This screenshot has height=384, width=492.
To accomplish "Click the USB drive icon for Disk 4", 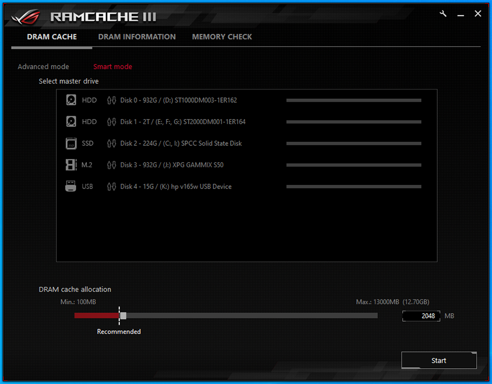I will click(71, 186).
